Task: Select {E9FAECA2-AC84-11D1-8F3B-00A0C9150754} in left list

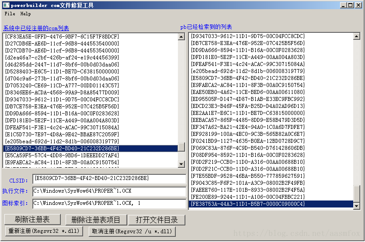Action: click(x=90, y=162)
